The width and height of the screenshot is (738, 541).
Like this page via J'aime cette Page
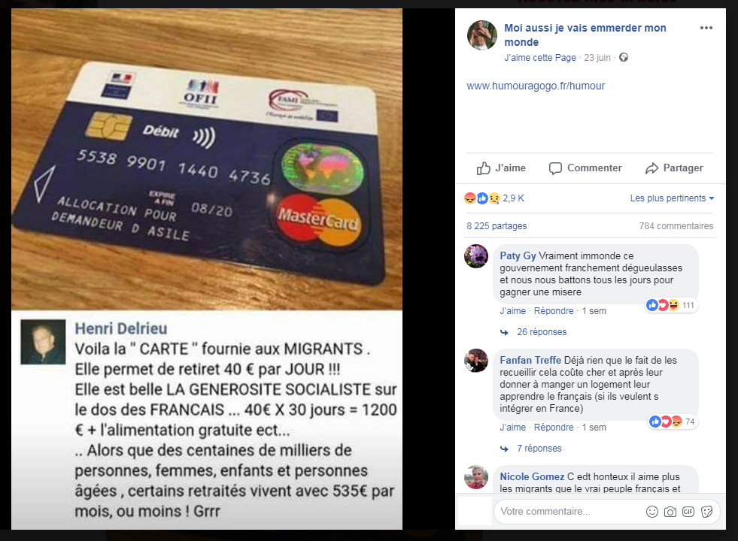coord(540,58)
